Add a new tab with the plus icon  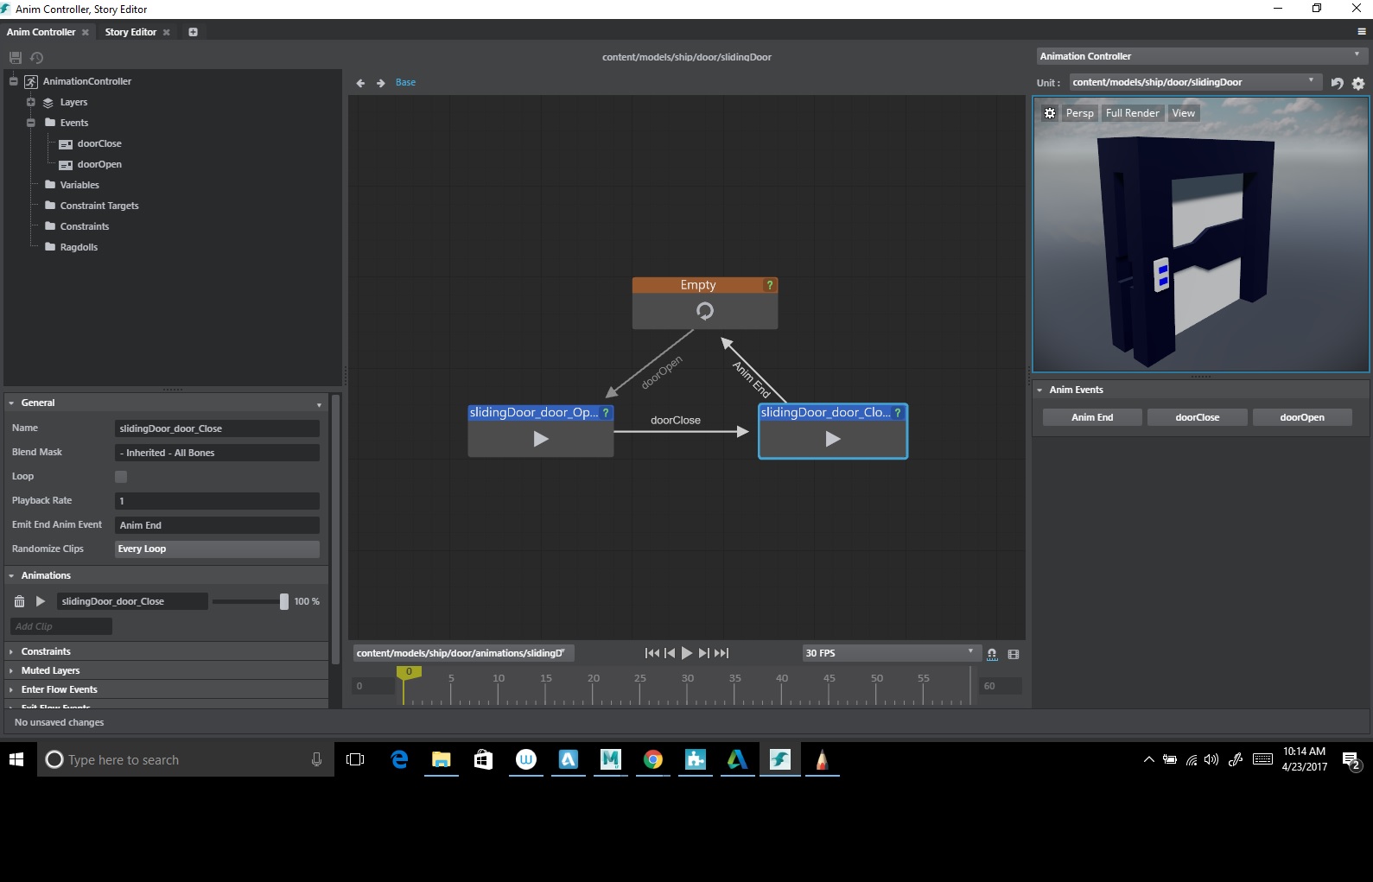193,32
